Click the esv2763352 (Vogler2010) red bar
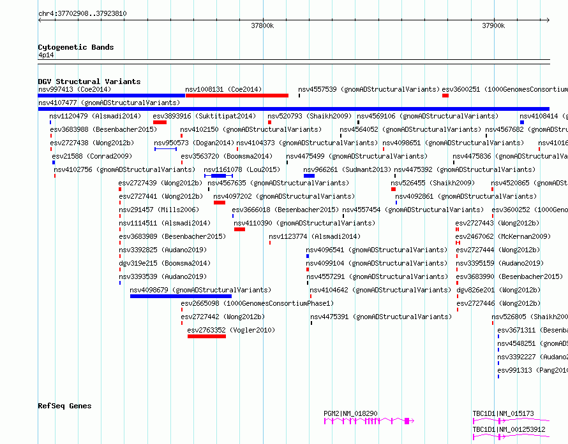568x444 pixels. tap(207, 336)
